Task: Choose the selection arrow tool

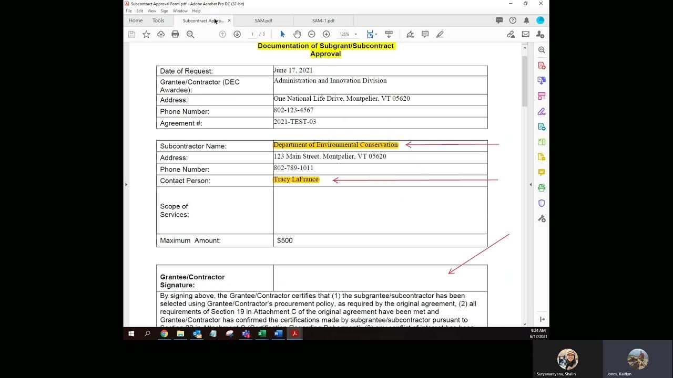Action: click(x=282, y=34)
